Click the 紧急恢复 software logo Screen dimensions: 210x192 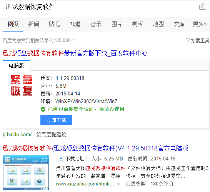[x=22, y=85]
